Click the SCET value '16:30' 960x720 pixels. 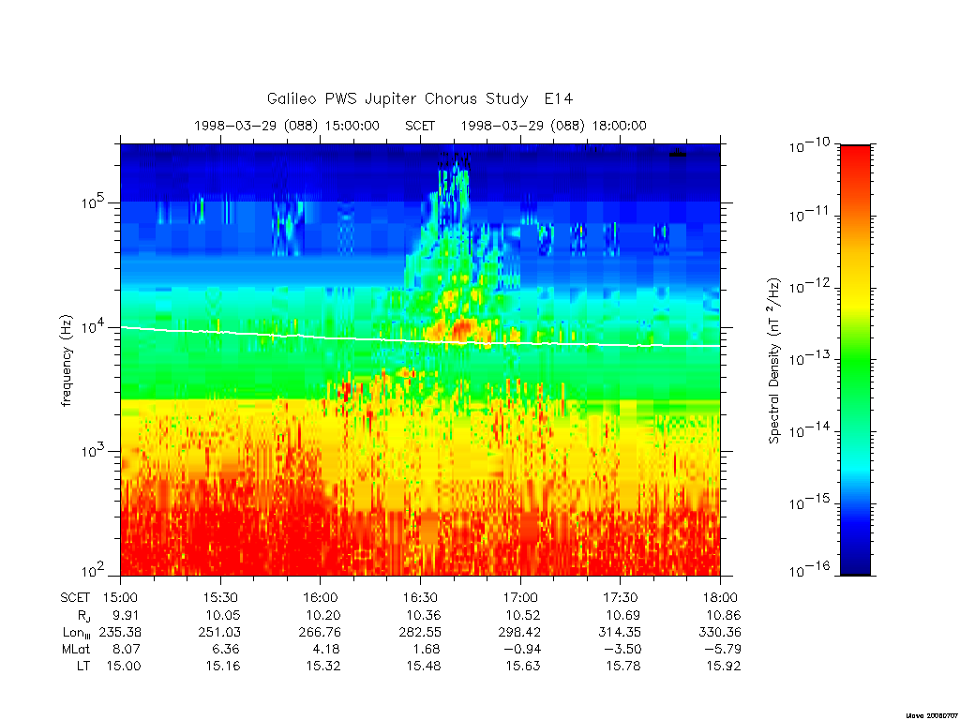click(x=420, y=597)
